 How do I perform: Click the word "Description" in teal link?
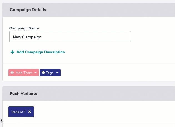[54, 52]
